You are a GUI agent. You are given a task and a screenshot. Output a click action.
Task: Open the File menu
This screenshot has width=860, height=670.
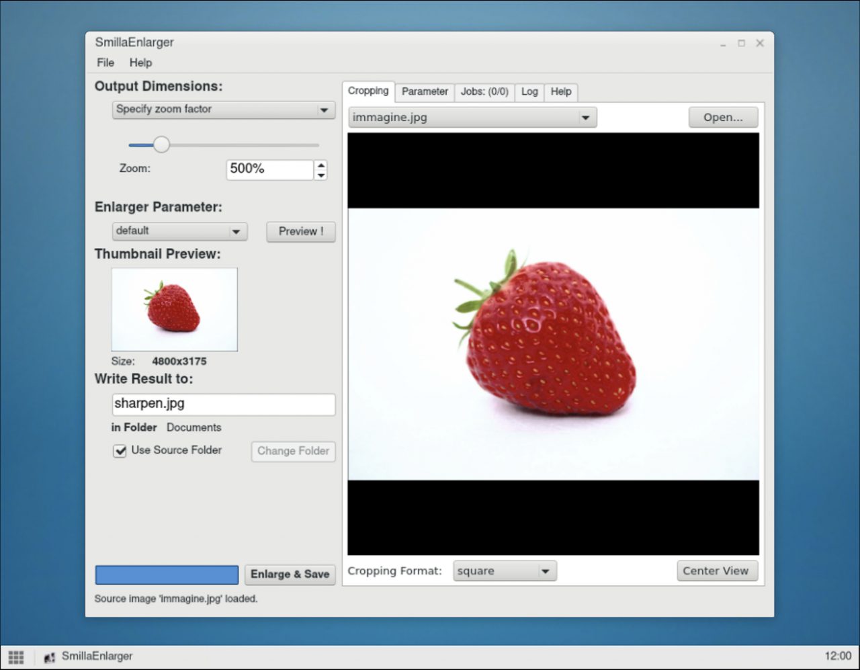coord(105,62)
